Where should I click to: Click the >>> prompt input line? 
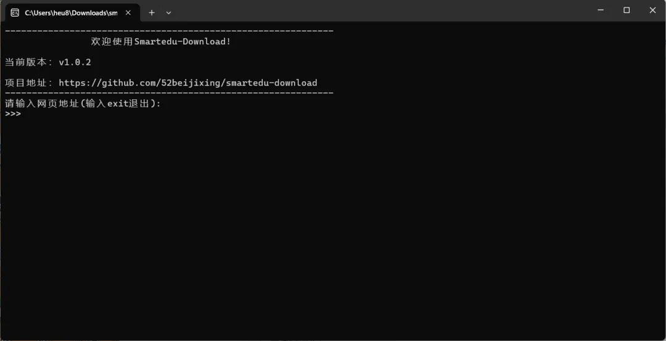(170, 114)
